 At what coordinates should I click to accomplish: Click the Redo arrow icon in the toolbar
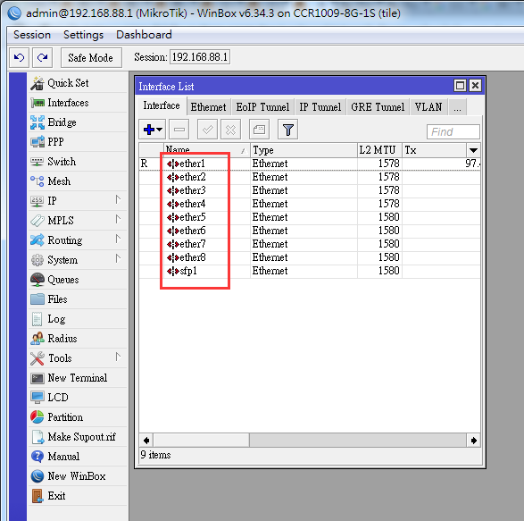pos(43,57)
